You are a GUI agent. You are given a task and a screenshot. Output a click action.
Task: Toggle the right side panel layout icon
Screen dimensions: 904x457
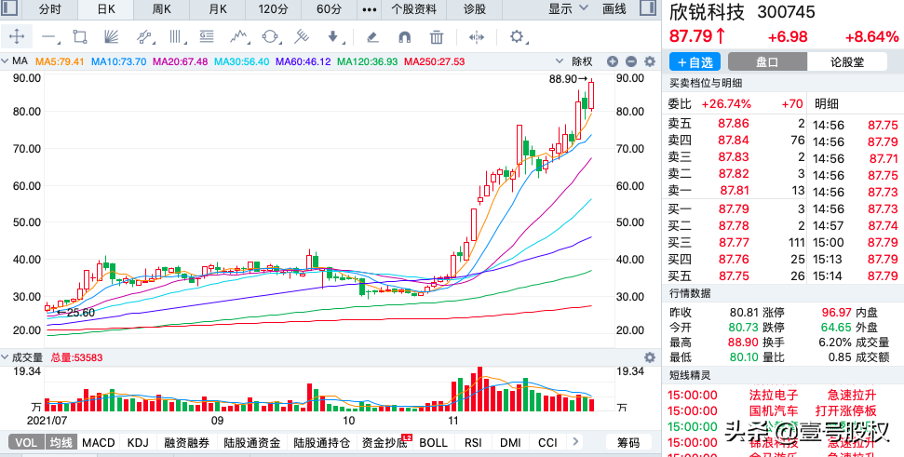[x=648, y=8]
